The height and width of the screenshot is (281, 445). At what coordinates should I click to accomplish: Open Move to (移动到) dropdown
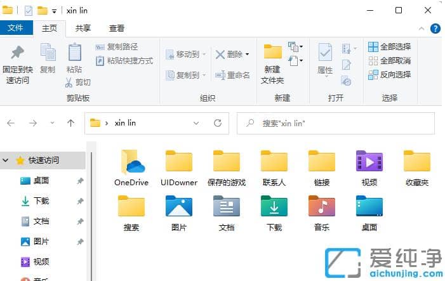click(x=185, y=54)
